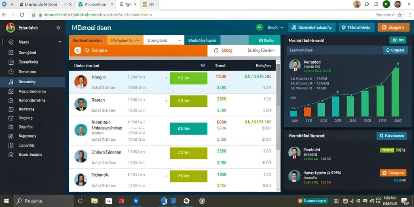The width and height of the screenshot is (414, 207).
Task: Click the browser reload icon
Action: (22, 15)
